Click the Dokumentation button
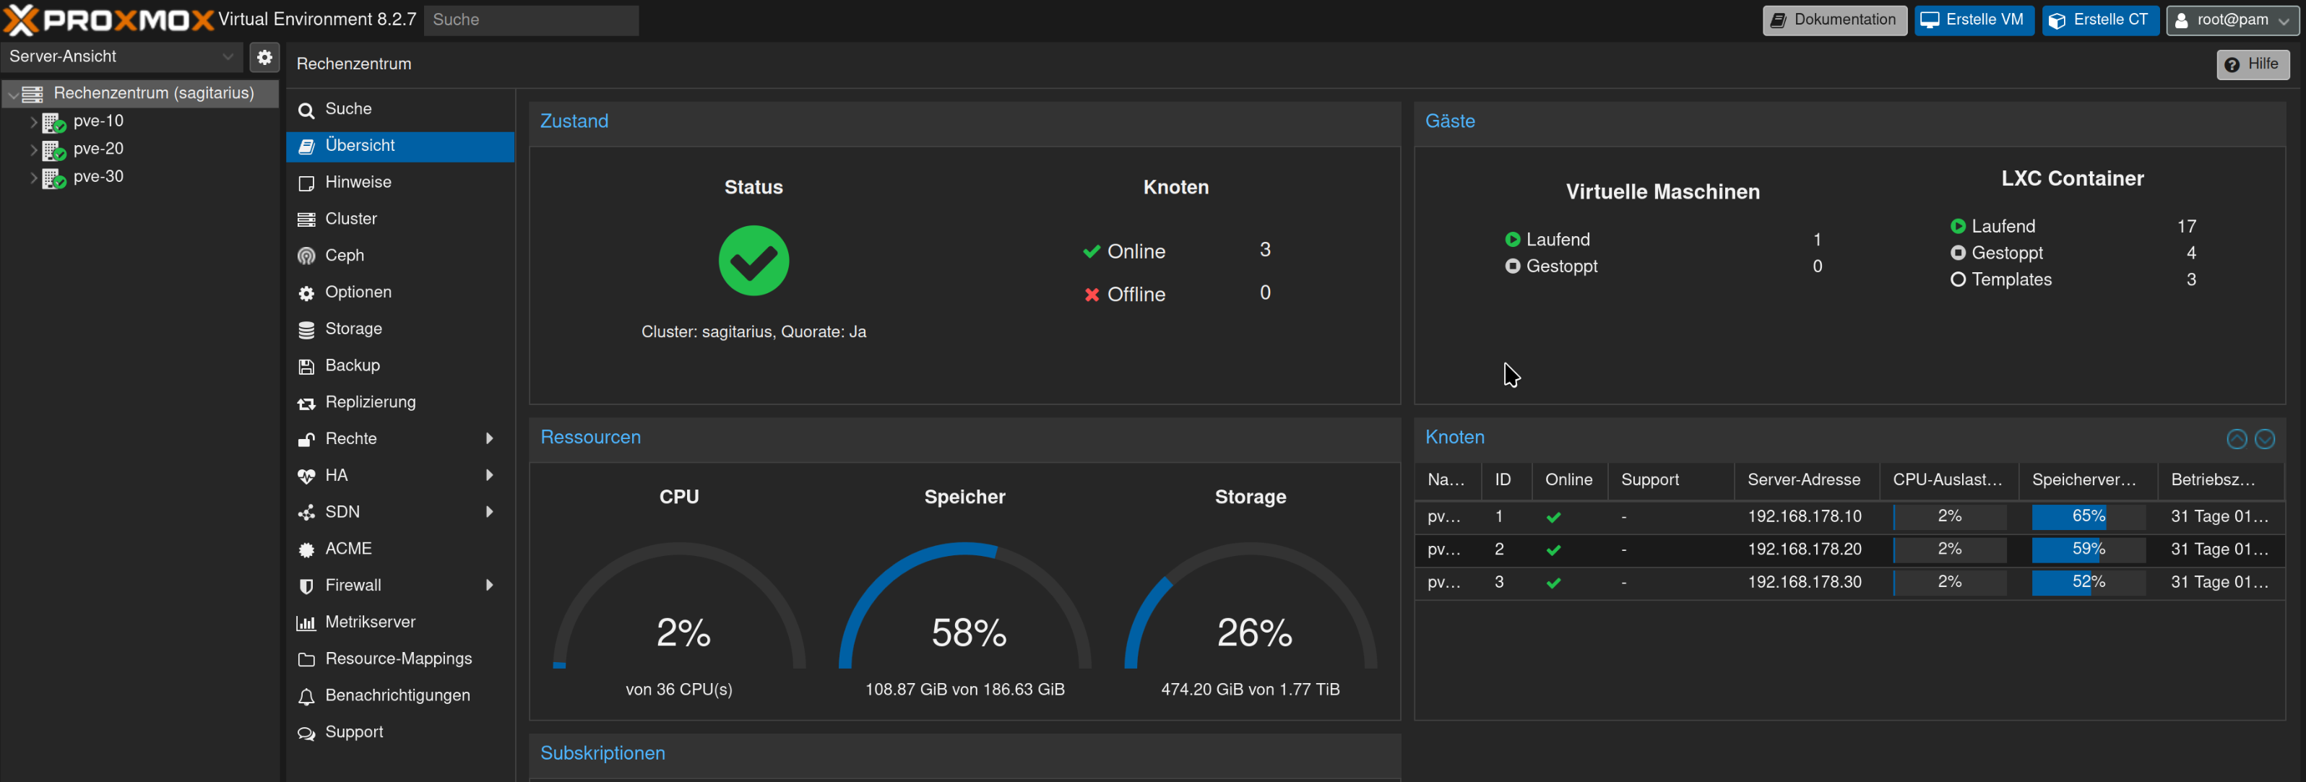Image resolution: width=2306 pixels, height=782 pixels. pyautogui.click(x=1834, y=19)
